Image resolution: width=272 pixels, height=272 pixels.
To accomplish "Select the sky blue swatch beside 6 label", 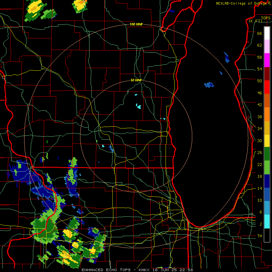I will [x=267, y=208].
